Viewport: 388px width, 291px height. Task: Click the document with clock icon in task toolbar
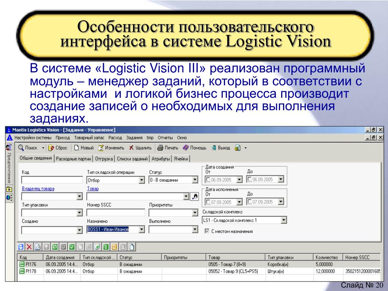[38, 247]
